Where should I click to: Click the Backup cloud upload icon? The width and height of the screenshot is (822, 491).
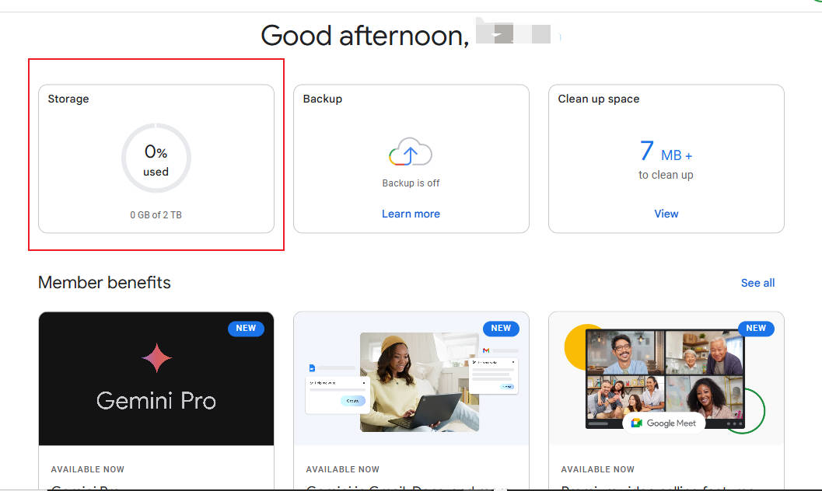pyautogui.click(x=411, y=152)
